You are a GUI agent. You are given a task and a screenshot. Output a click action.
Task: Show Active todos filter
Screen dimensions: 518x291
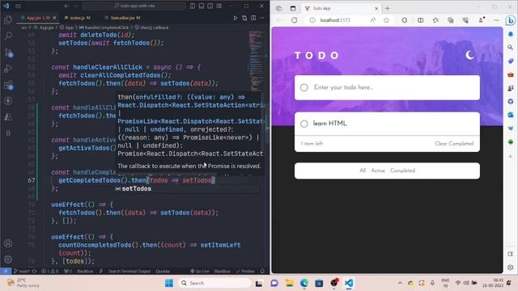pyautogui.click(x=378, y=171)
